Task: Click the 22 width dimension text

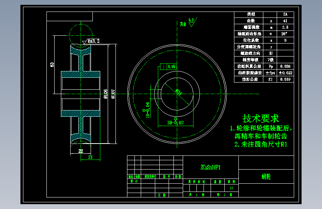Action: (81, 151)
